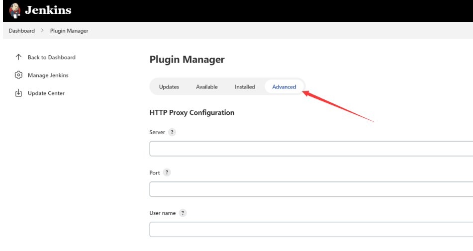Click the Port field label

click(155, 172)
